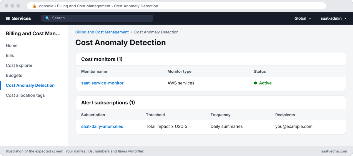Open Bills in sidebar
Viewport: 353px width, 156px height.
click(10, 55)
